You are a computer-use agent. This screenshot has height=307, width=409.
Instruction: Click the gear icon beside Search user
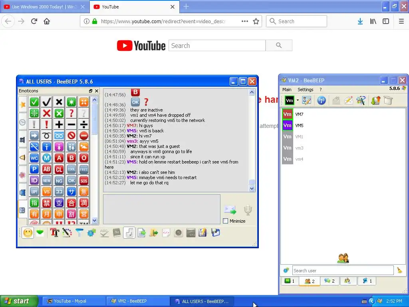point(286,271)
